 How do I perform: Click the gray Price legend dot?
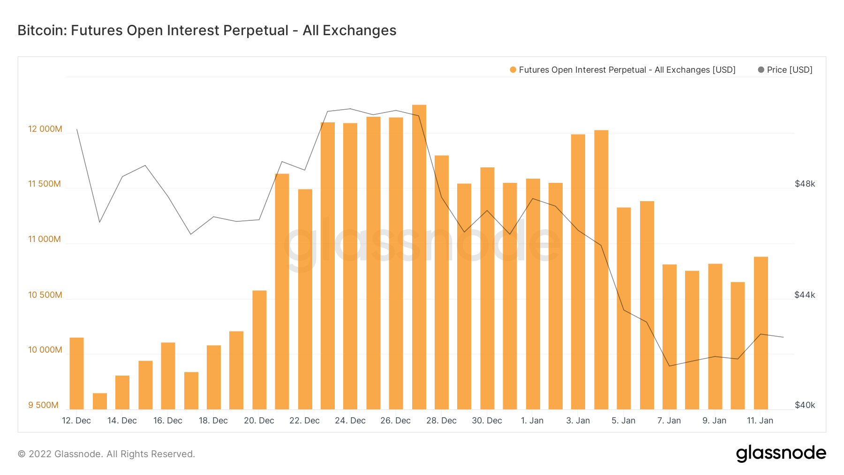(761, 70)
